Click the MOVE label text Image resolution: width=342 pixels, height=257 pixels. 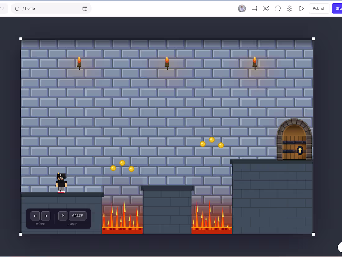pos(40,224)
